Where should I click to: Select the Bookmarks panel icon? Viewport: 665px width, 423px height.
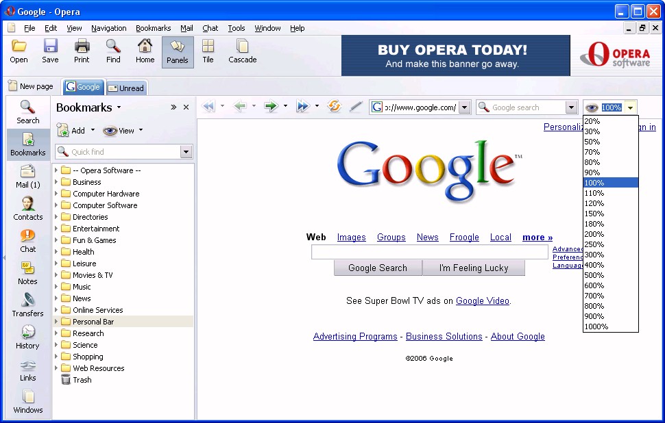[x=28, y=144]
